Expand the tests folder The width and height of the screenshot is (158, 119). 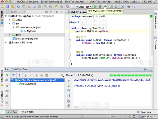(10, 35)
